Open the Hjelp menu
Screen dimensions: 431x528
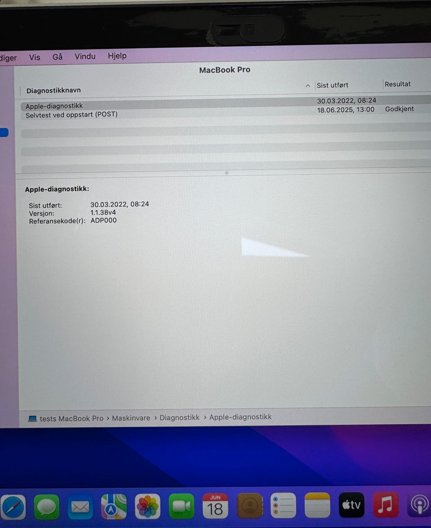tap(117, 56)
